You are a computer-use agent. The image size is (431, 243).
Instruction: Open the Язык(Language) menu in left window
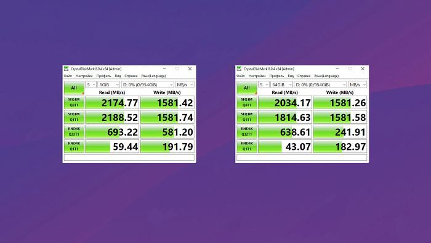point(153,76)
